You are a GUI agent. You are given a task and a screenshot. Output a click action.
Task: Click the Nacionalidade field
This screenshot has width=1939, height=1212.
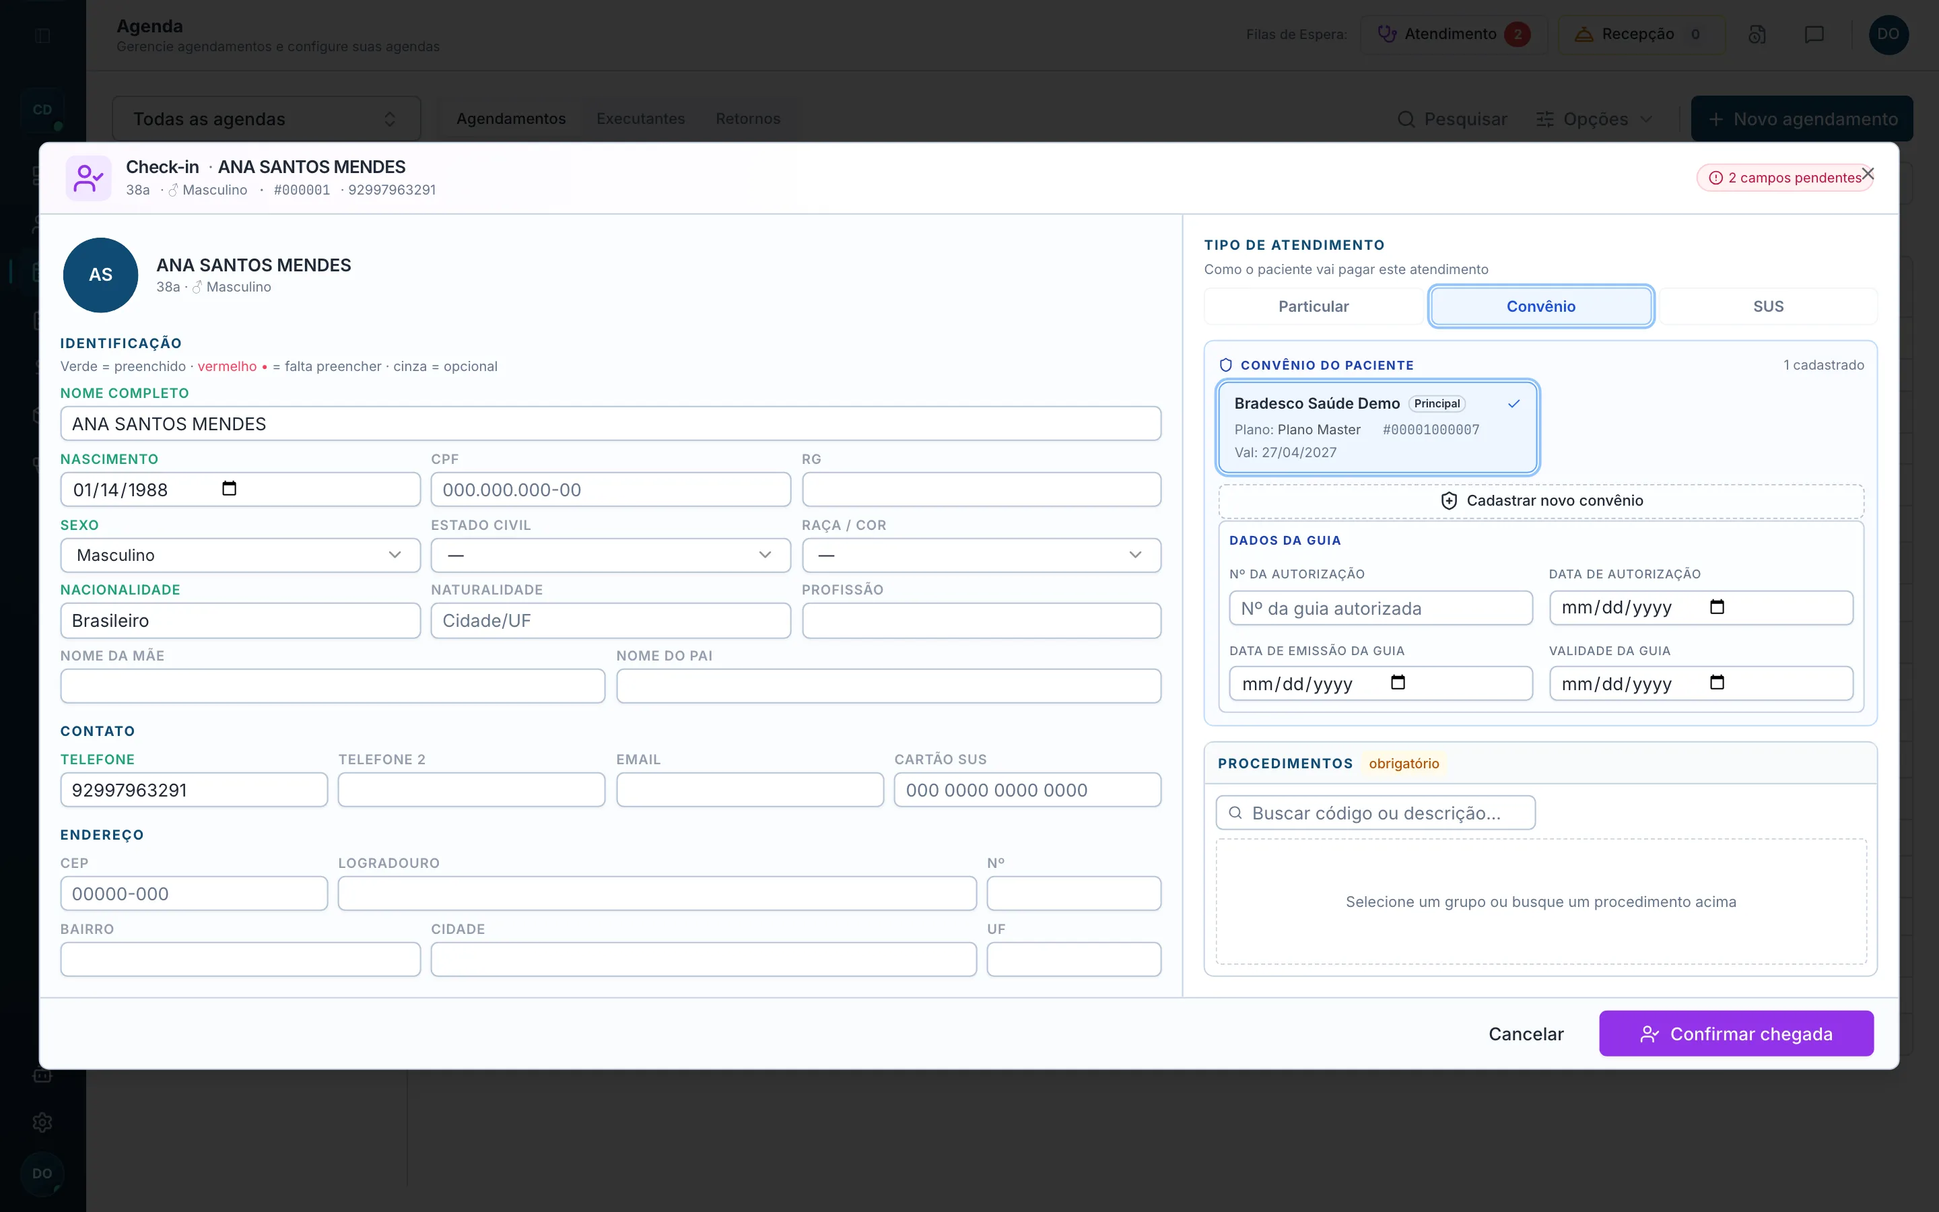coord(240,620)
